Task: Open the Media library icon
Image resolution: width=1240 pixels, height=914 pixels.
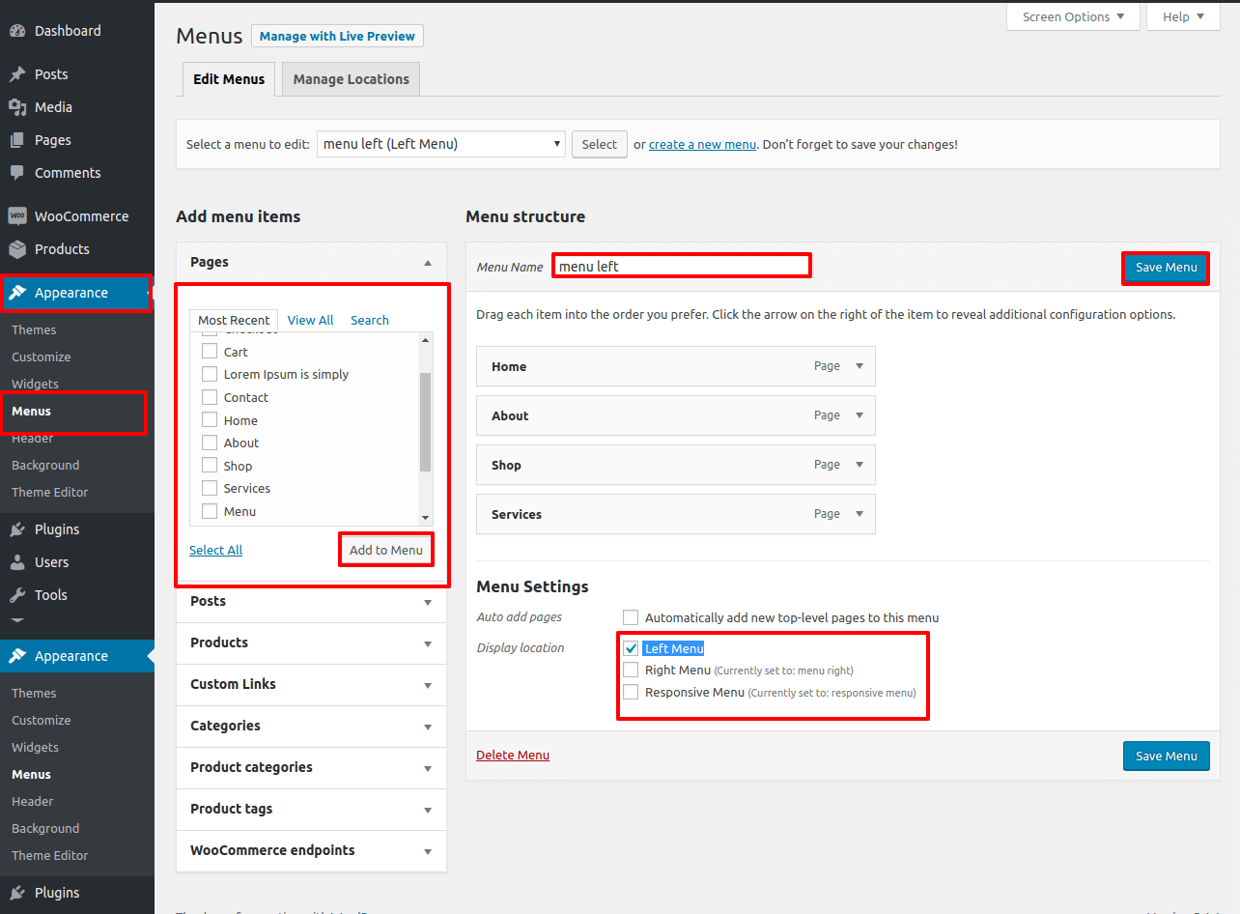Action: pyautogui.click(x=17, y=107)
